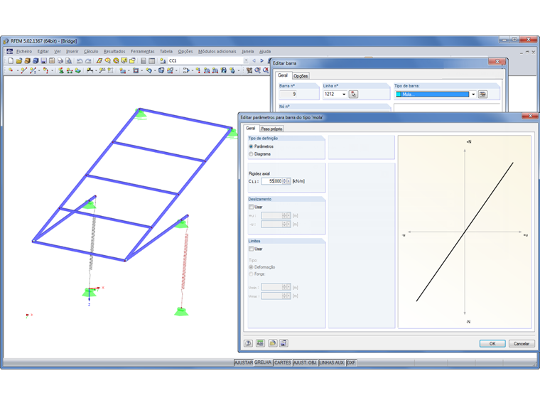The image size is (540, 405).
Task: Toggle AJUSTAR in the status bar
Action: (x=244, y=362)
